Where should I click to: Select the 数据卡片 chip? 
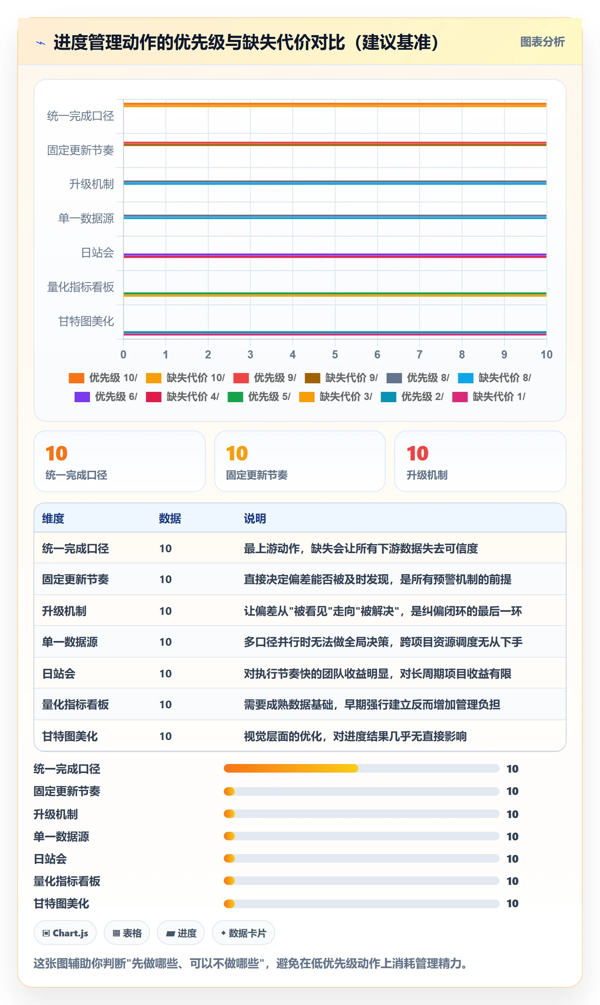[x=243, y=933]
